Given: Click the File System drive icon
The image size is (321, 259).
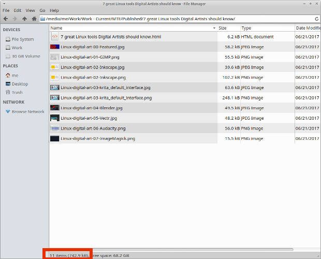Looking at the screenshot, I should [8, 39].
